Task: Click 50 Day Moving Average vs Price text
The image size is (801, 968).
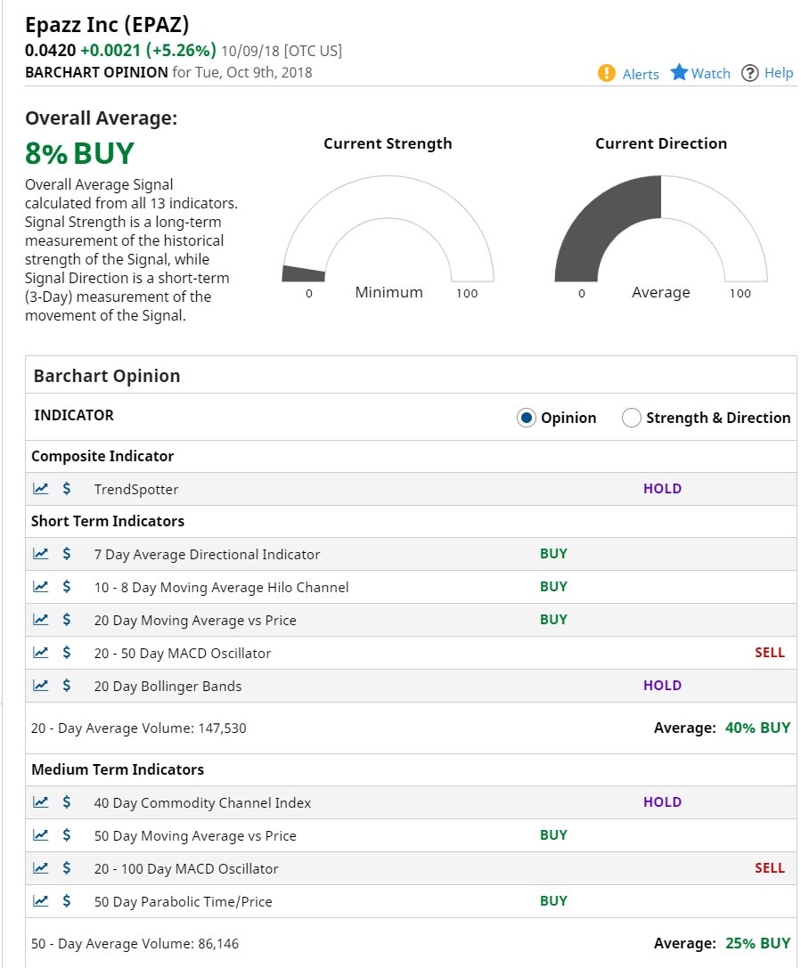Action: coord(195,836)
